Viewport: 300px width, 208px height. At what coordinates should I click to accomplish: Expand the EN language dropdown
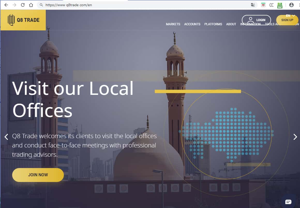[290, 16]
